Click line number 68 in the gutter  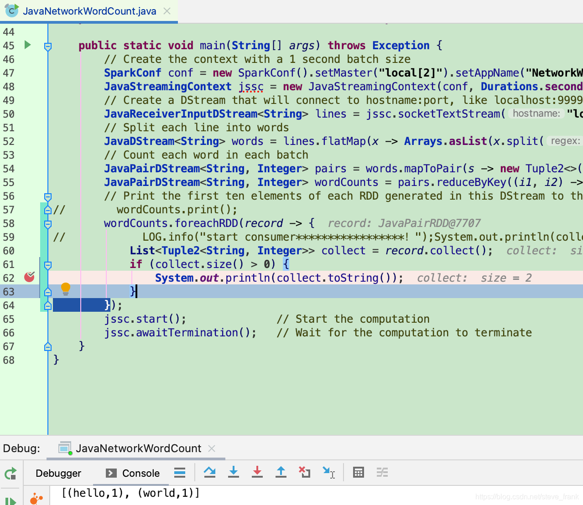(x=9, y=360)
